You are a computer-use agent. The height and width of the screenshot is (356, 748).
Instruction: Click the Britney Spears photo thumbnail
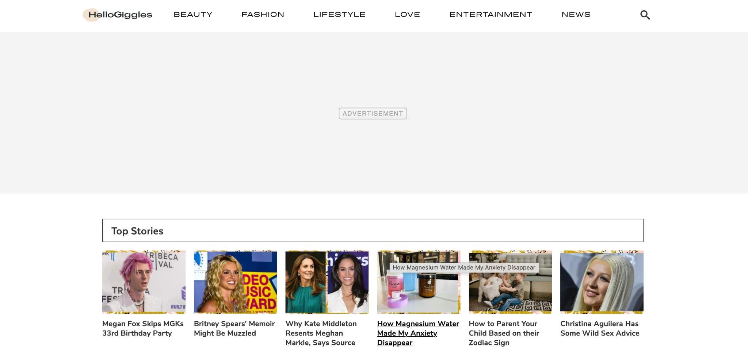pyautogui.click(x=235, y=282)
